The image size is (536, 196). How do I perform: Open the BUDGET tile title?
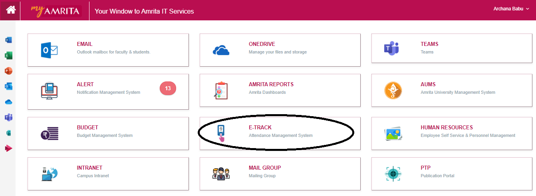tap(87, 127)
